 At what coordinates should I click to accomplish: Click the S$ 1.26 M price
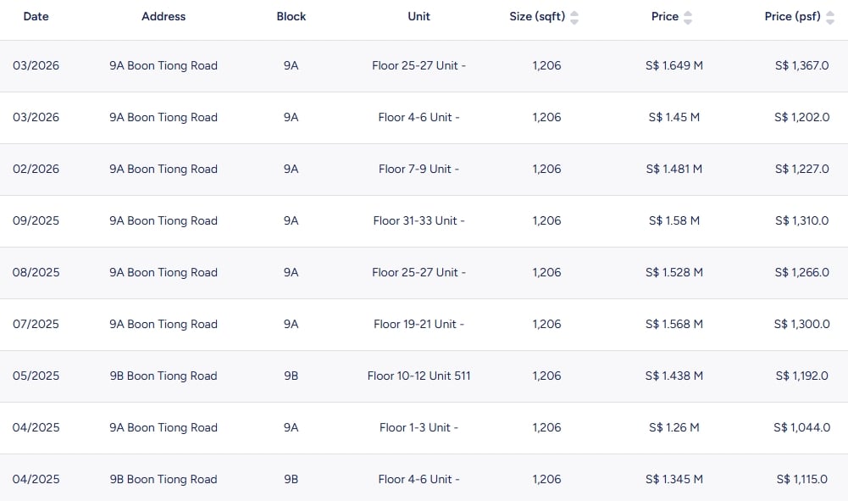(x=673, y=427)
